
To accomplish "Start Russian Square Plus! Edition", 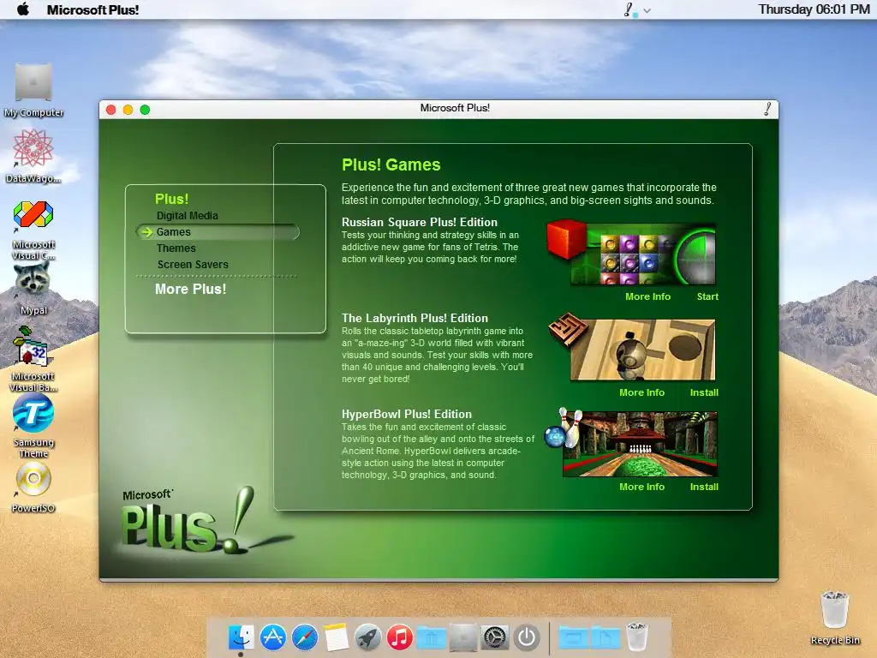I will 707,296.
